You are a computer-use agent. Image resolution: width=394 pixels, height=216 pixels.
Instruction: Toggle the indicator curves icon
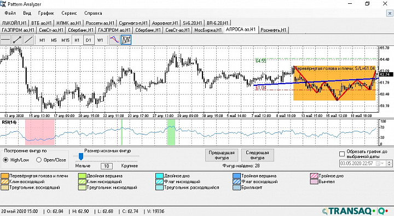click(x=114, y=40)
